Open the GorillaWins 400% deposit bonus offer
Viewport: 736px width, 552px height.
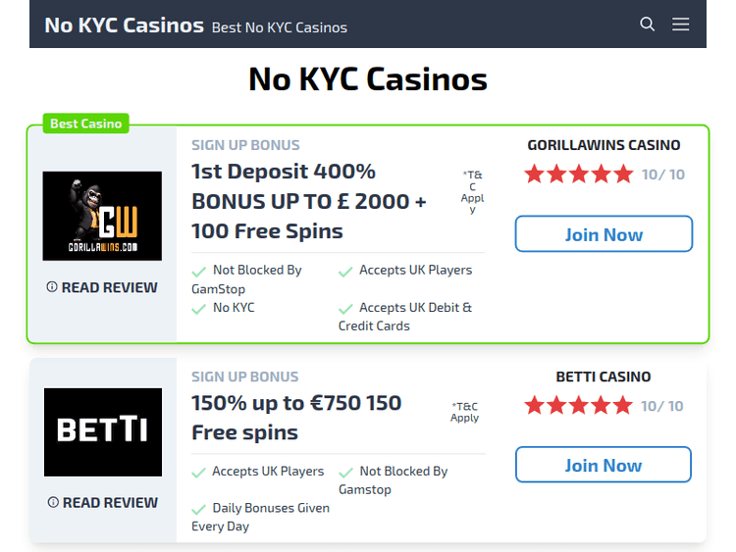point(309,201)
